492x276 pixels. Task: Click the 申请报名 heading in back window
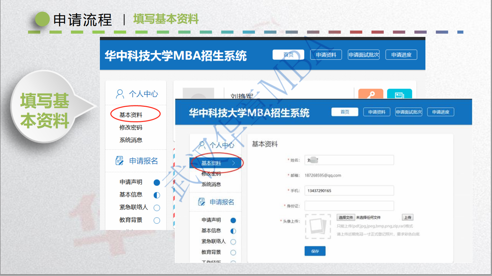pos(144,161)
